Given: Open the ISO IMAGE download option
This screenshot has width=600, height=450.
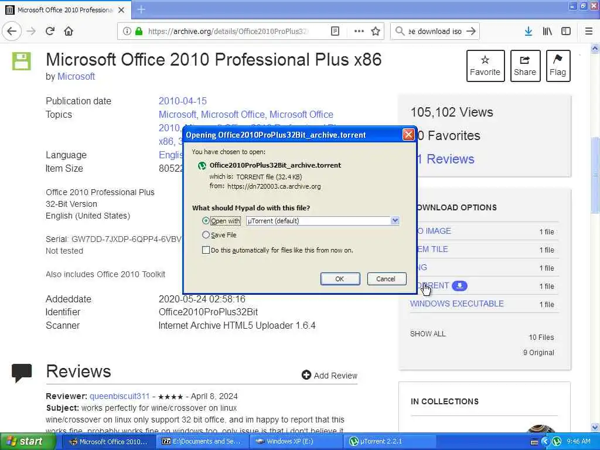Looking at the screenshot, I should coord(434,231).
